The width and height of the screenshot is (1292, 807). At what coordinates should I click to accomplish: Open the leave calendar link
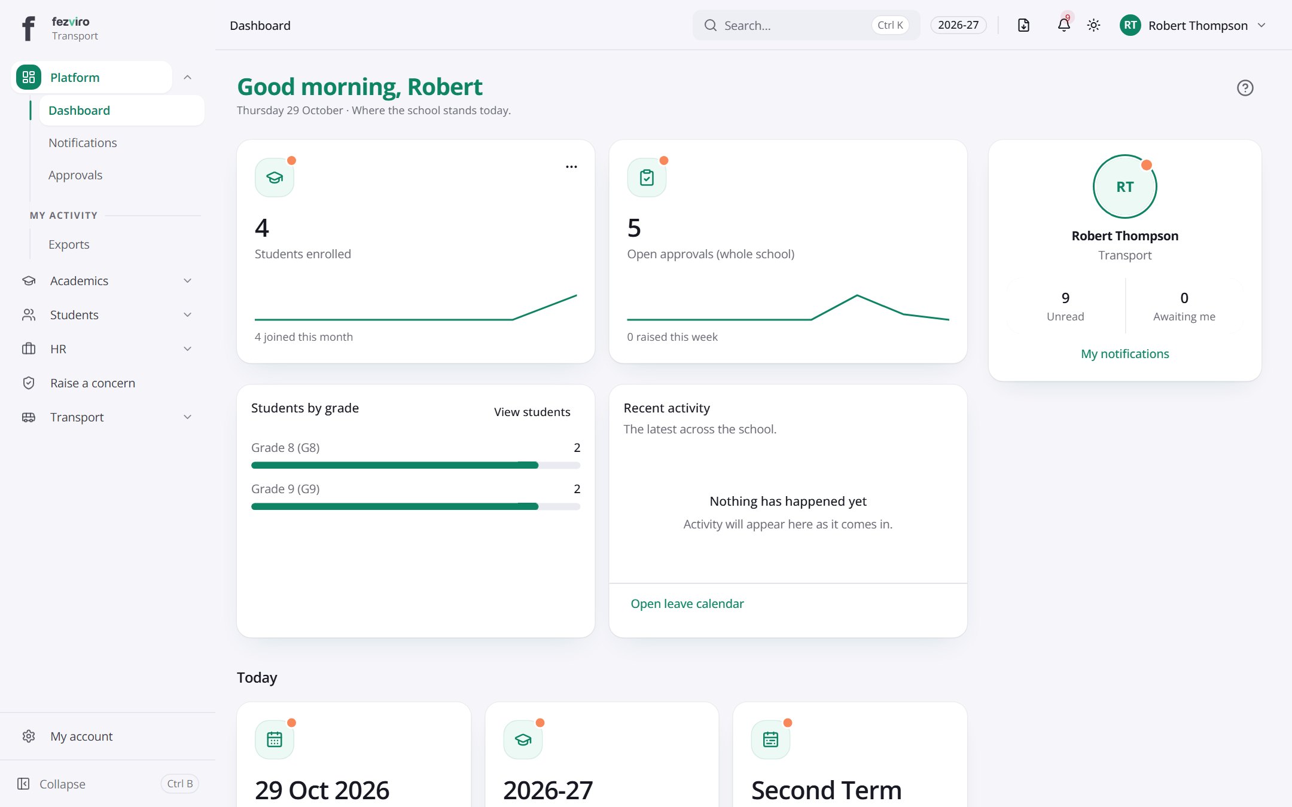click(x=687, y=604)
